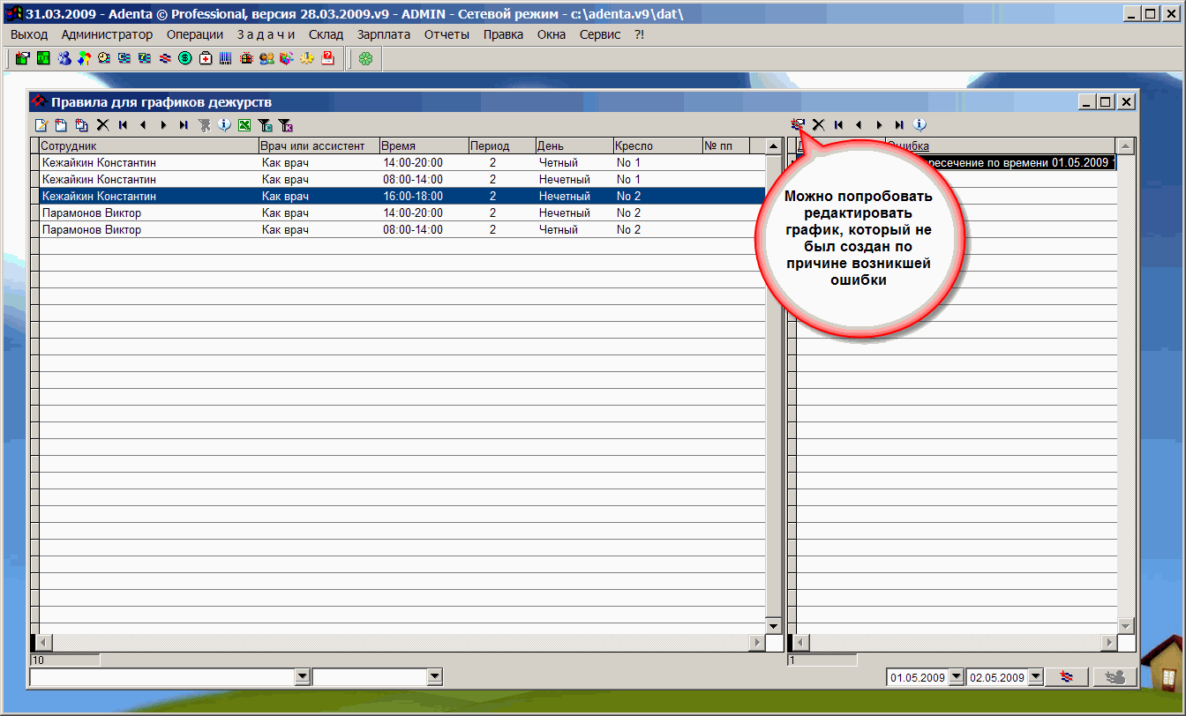Screen dimensions: 1186x716
Task: Open the first aid kit toolbar icon
Action: pos(206,59)
